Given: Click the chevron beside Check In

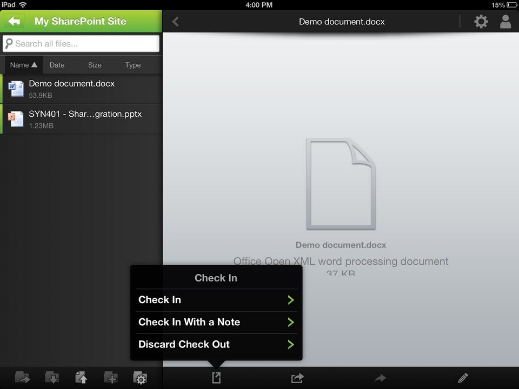Looking at the screenshot, I should [x=291, y=300].
